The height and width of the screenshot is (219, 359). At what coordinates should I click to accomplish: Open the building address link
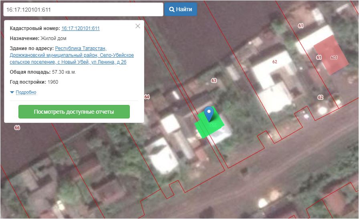point(72,55)
